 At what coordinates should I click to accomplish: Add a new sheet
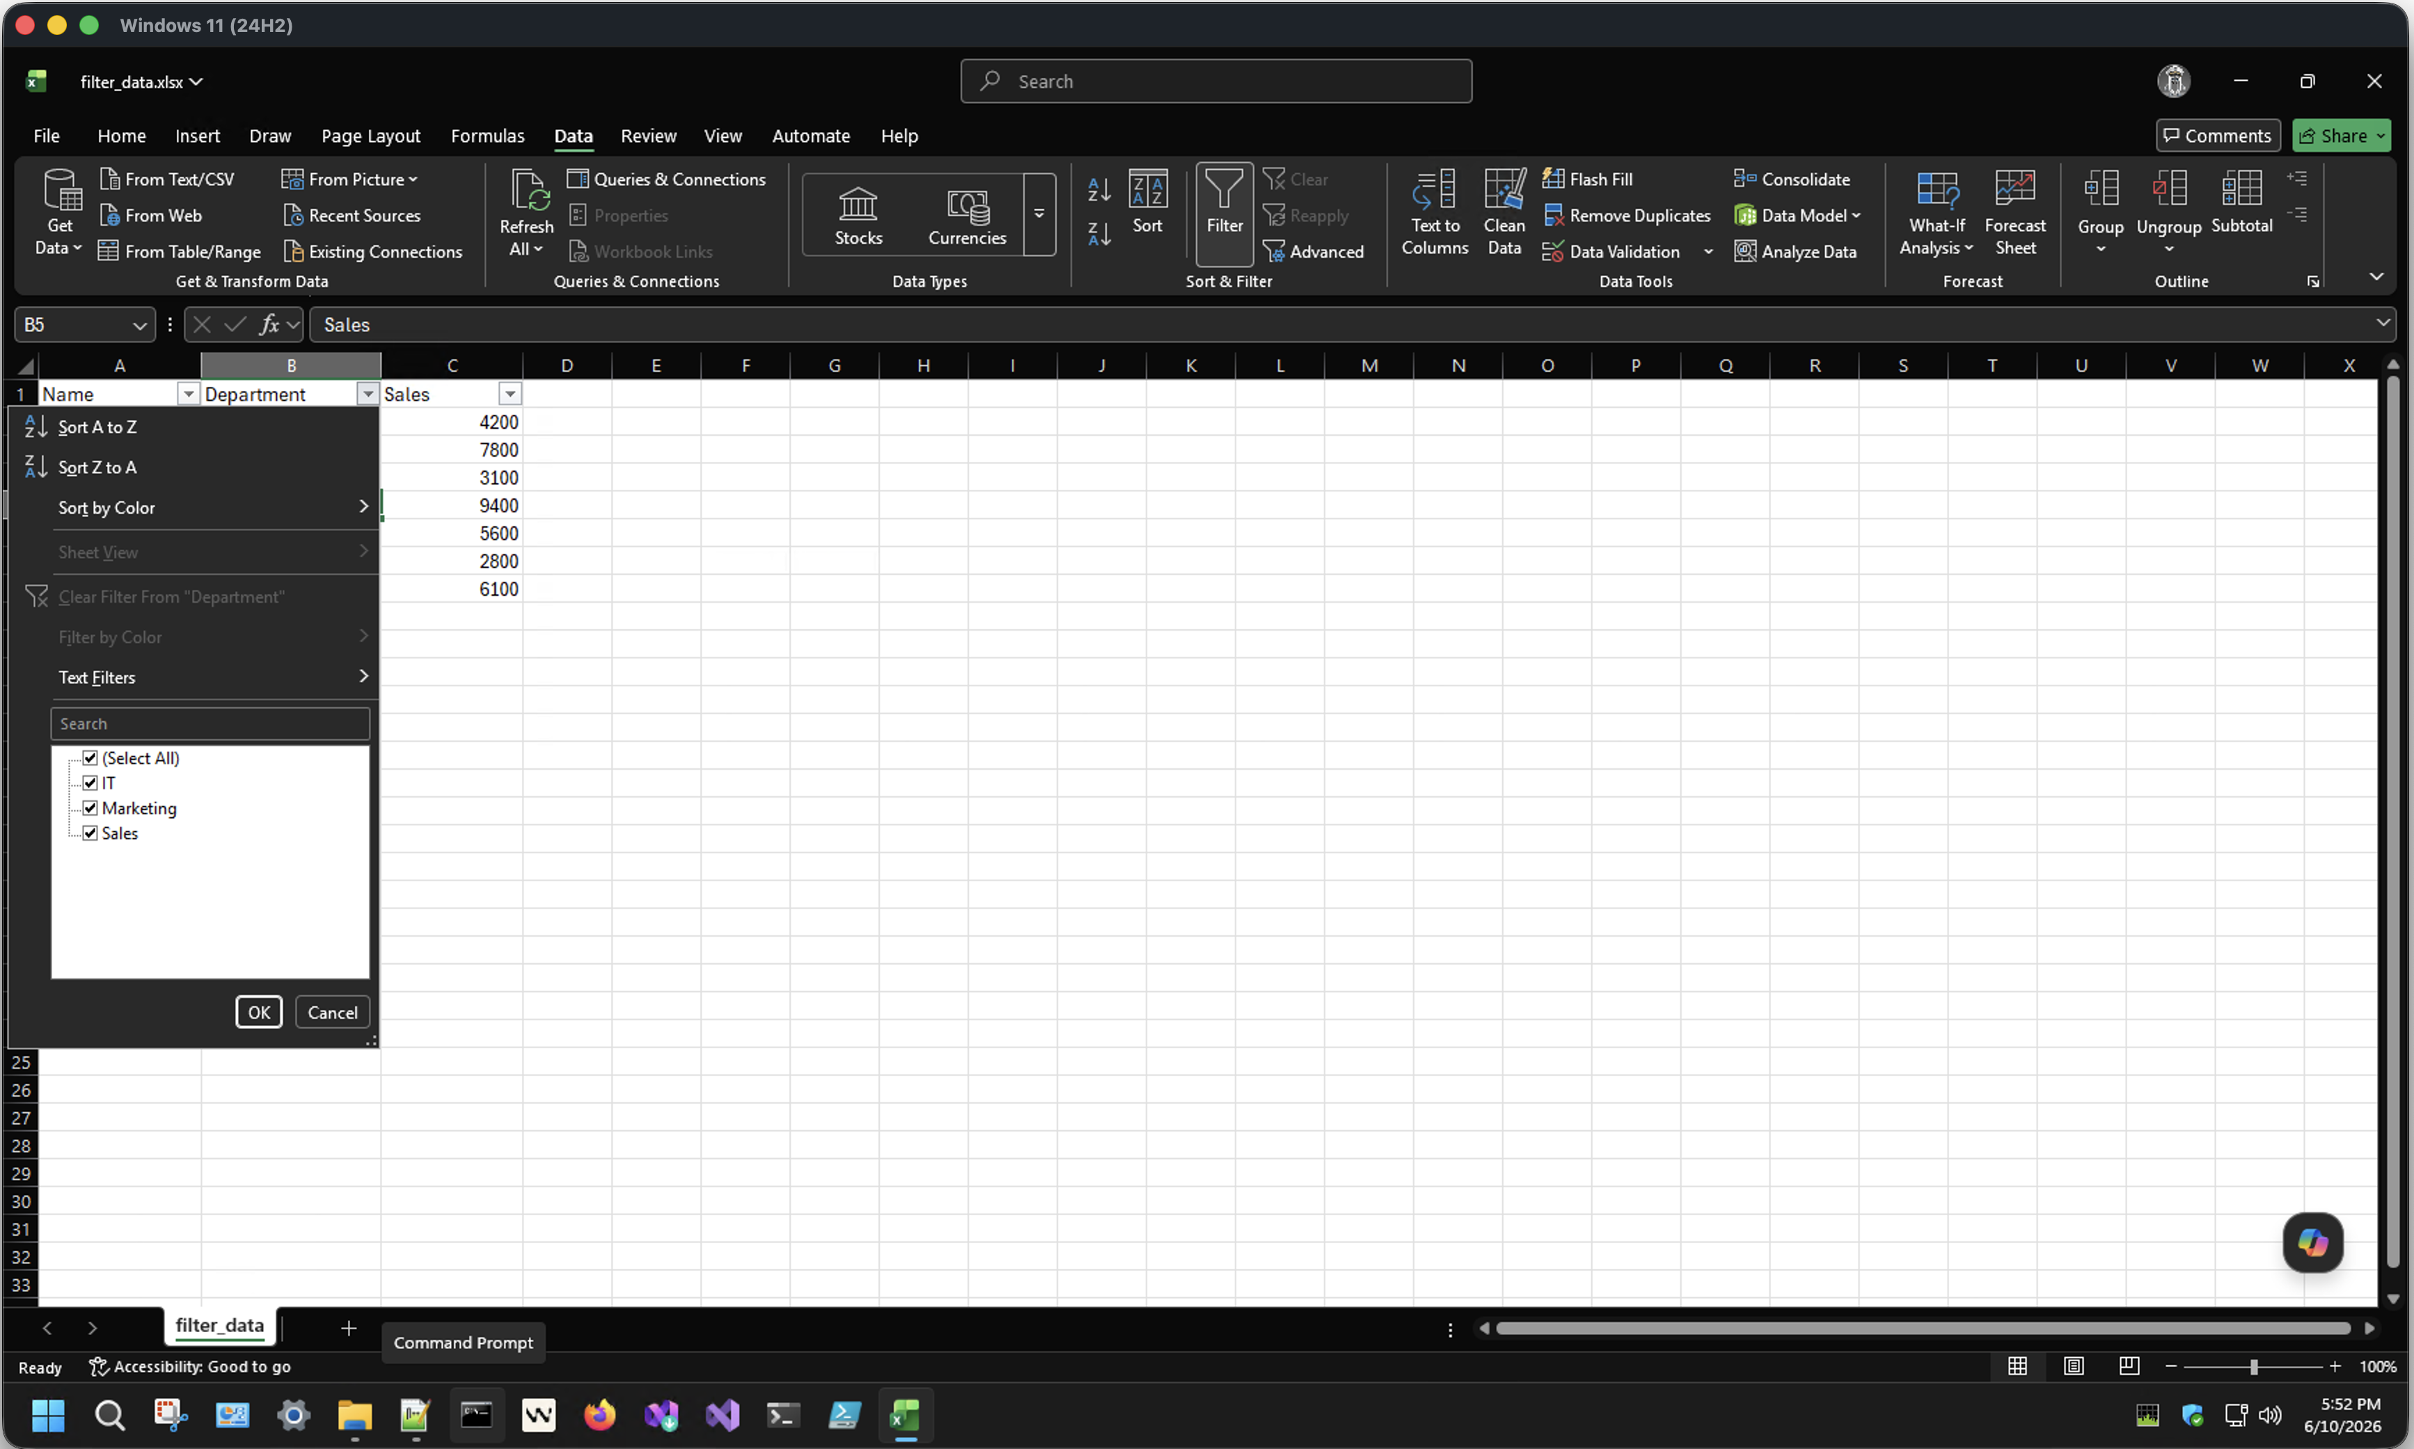[349, 1328]
